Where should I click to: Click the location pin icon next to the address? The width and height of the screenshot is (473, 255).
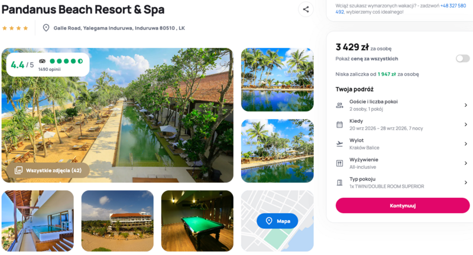point(46,28)
